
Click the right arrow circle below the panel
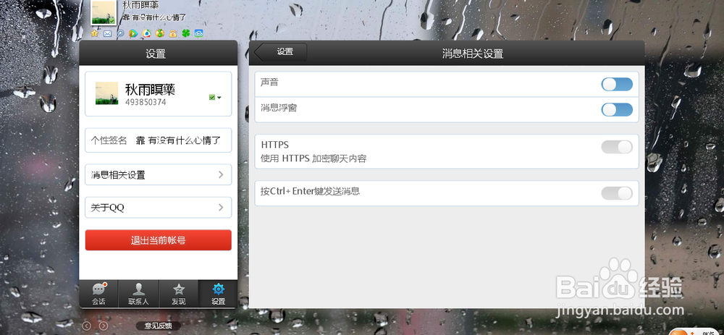point(104,326)
